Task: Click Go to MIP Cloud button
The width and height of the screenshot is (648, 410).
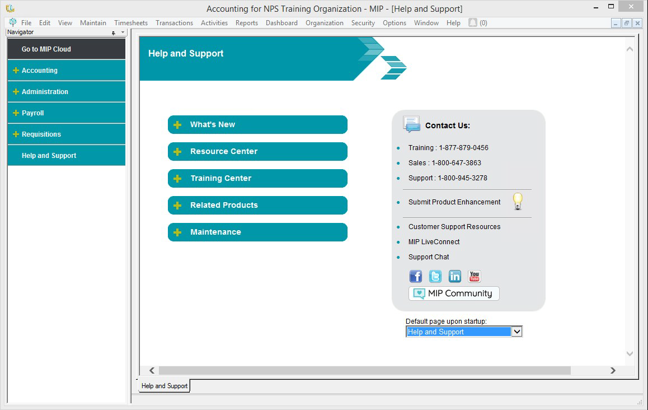Action: (x=66, y=49)
